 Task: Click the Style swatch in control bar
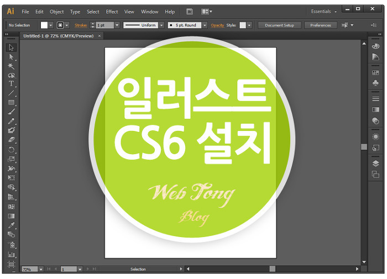click(x=243, y=25)
